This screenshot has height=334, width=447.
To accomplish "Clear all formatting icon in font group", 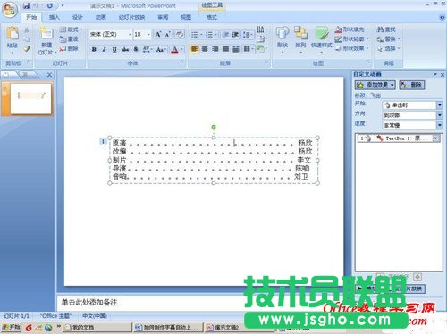I will pyautogui.click(x=179, y=35).
